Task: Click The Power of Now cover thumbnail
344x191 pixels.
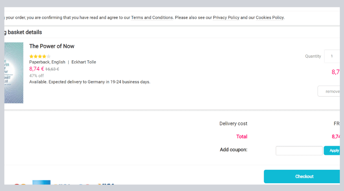Action: click(x=13, y=73)
